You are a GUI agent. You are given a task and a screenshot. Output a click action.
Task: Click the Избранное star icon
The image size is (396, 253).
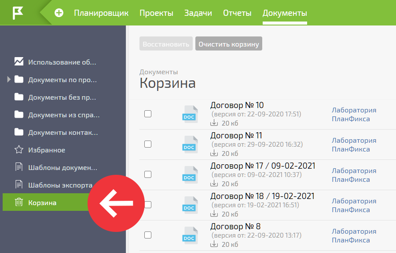pos(19,150)
